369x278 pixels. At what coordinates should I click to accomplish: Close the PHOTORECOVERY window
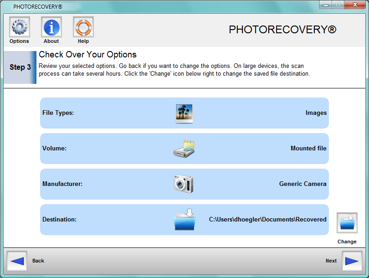pos(355,5)
